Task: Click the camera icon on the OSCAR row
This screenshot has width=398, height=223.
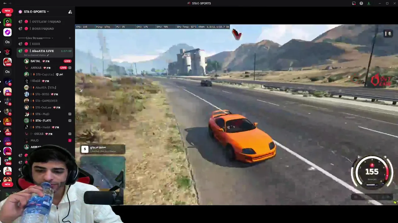Action: (70, 134)
